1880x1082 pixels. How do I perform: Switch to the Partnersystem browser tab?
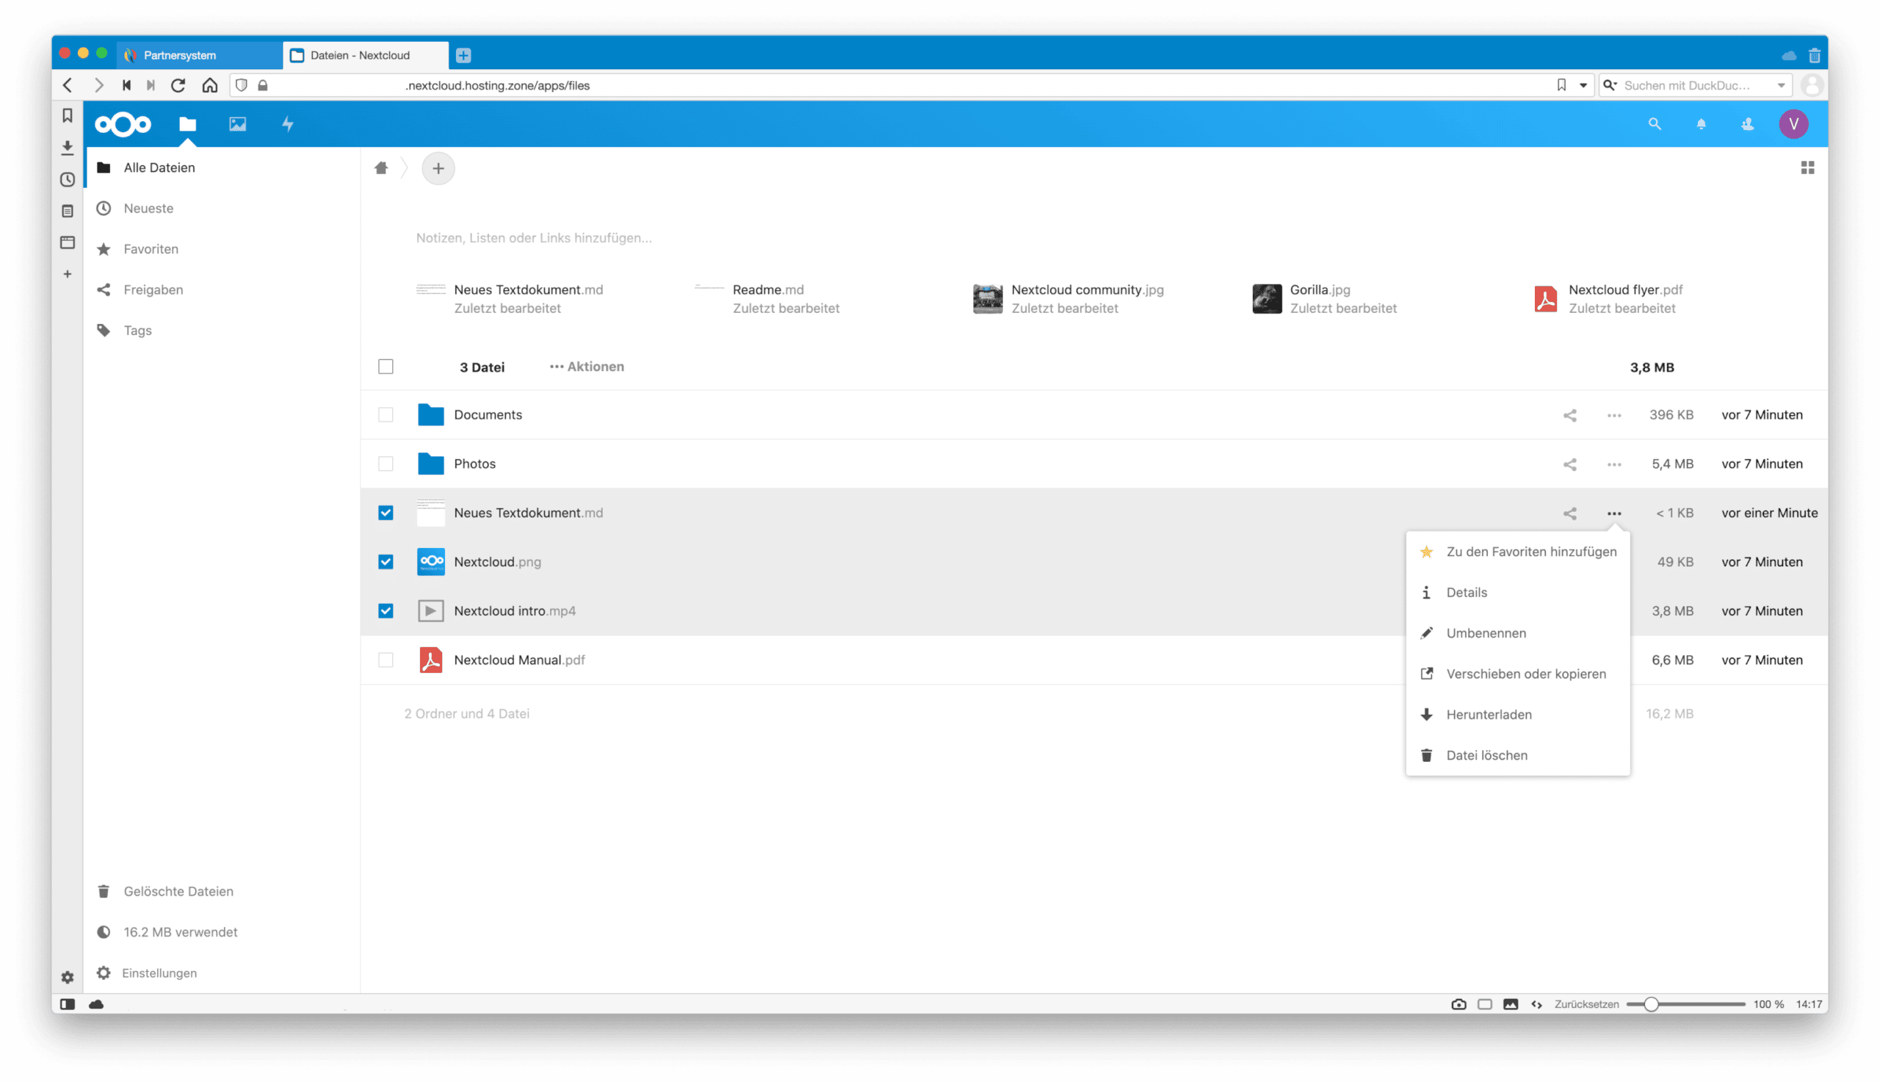[200, 55]
